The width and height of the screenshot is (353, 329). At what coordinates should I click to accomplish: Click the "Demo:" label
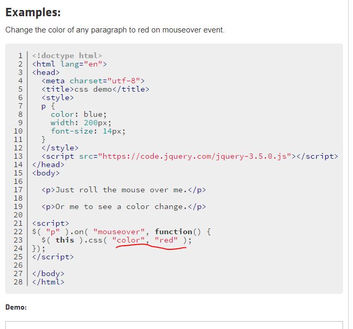pos(16,307)
